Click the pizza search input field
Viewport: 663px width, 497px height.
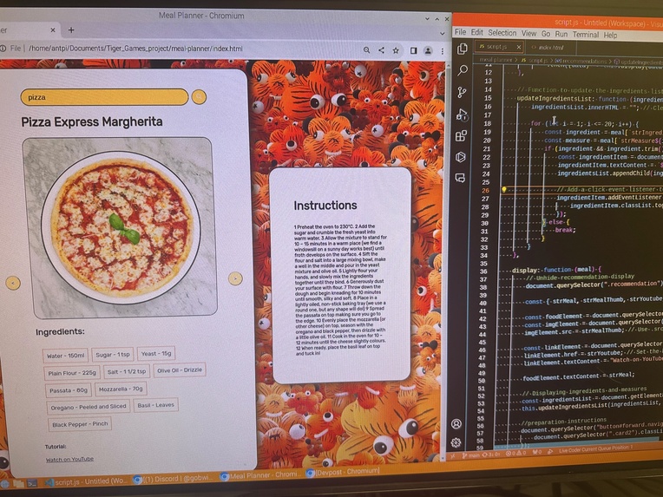tap(104, 97)
